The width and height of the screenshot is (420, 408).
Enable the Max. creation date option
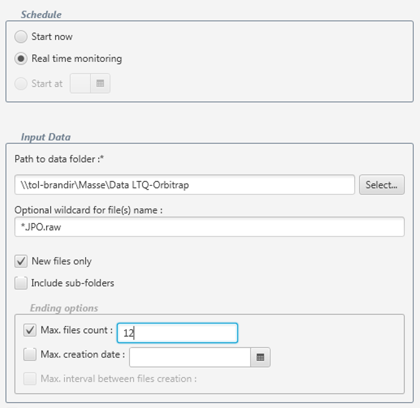tap(30, 354)
